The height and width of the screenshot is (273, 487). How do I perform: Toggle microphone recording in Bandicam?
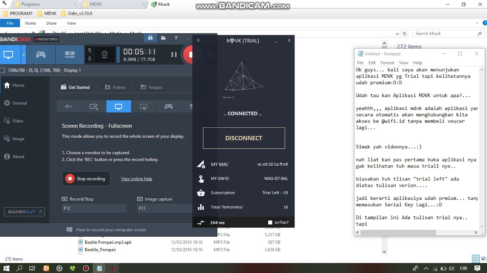pyautogui.click(x=90, y=59)
